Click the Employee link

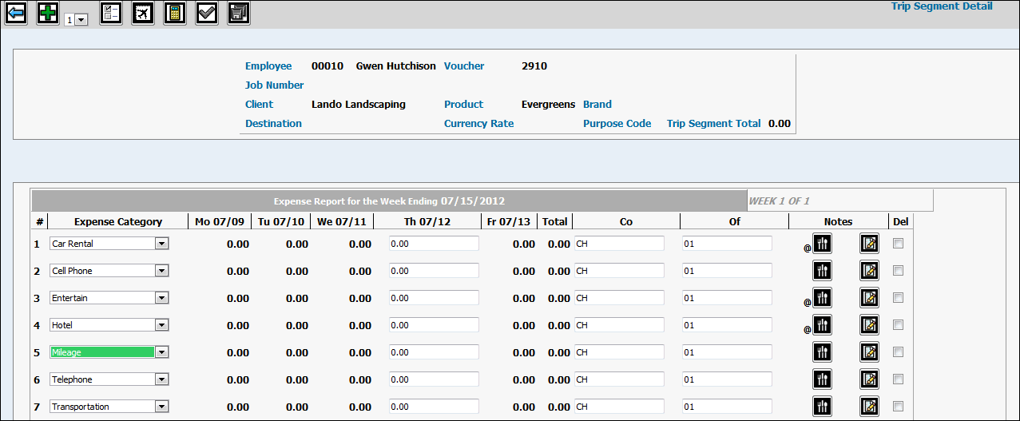pyautogui.click(x=268, y=66)
